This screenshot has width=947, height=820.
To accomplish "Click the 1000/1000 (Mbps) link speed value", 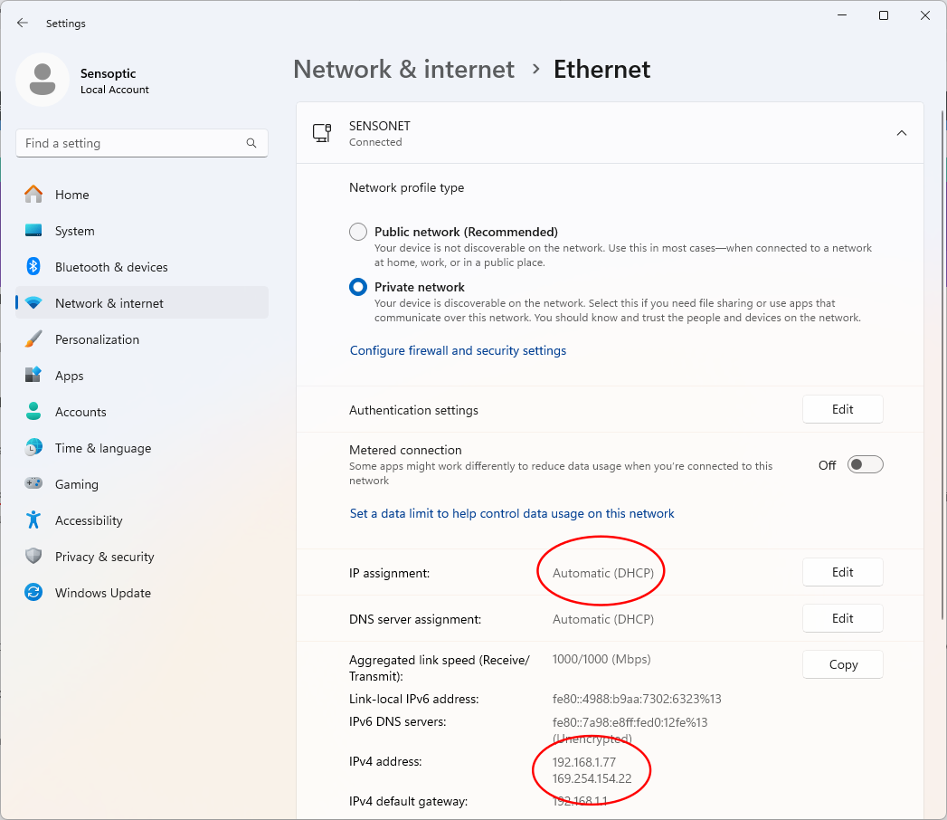I will [601, 659].
